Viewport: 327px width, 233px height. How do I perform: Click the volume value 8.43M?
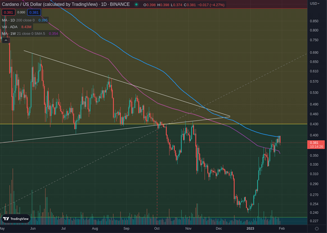(x=26, y=27)
